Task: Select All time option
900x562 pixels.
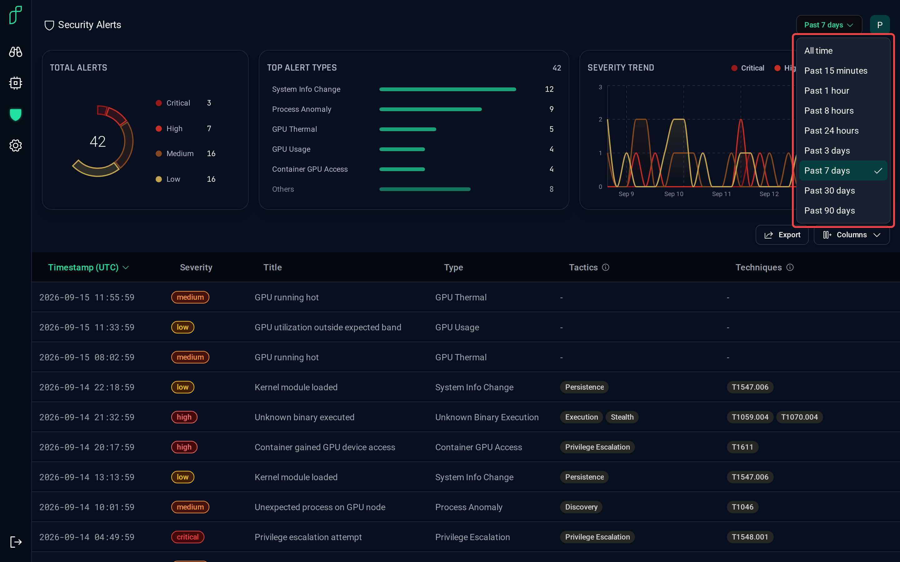Action: (x=843, y=51)
